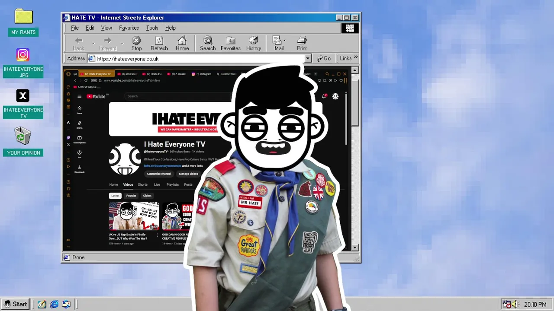Open the Favorites menu in menu bar
This screenshot has width=554, height=311.
point(129,28)
